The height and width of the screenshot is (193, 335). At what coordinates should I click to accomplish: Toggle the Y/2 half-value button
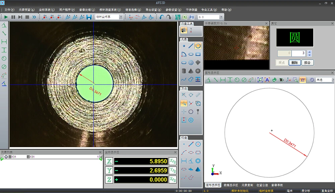173,171
